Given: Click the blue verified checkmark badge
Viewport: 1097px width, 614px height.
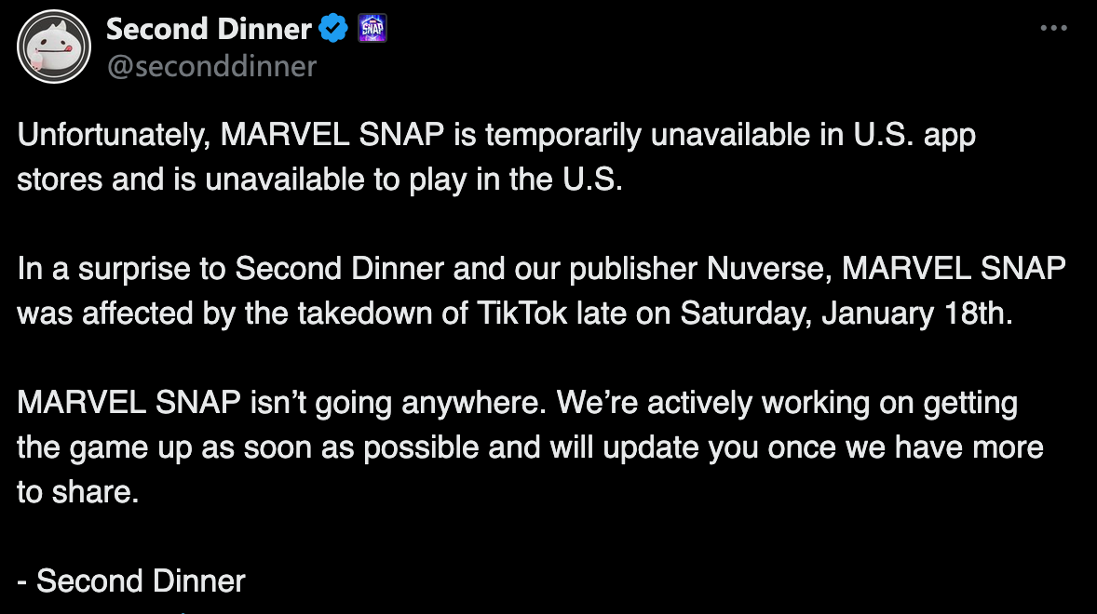Looking at the screenshot, I should tap(333, 29).
